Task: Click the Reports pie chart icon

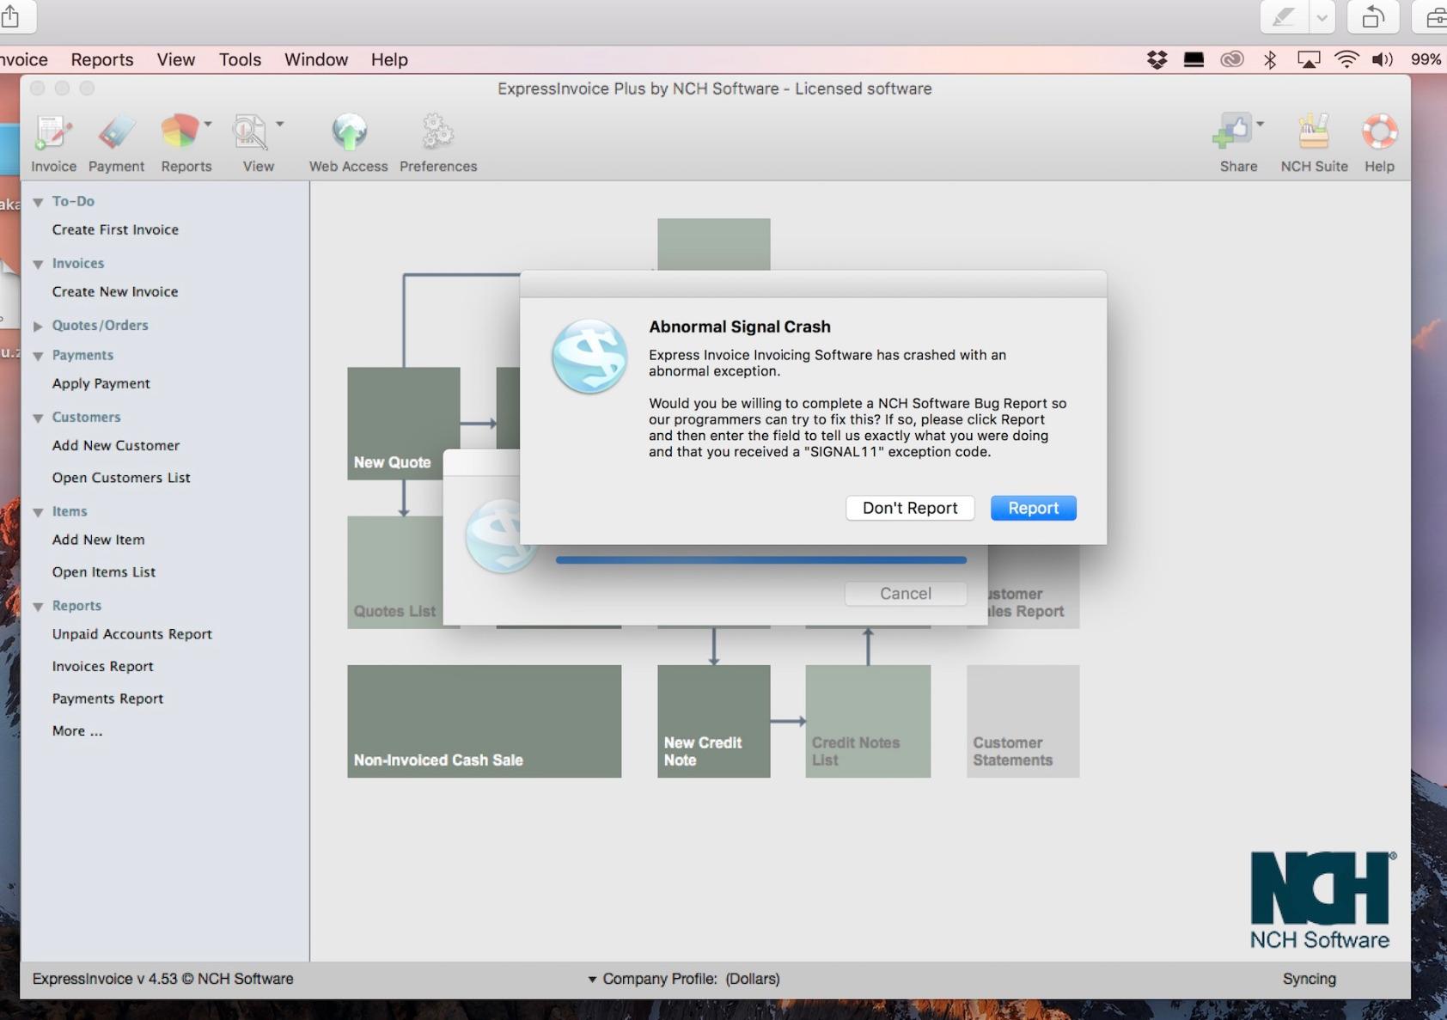Action: 180,133
